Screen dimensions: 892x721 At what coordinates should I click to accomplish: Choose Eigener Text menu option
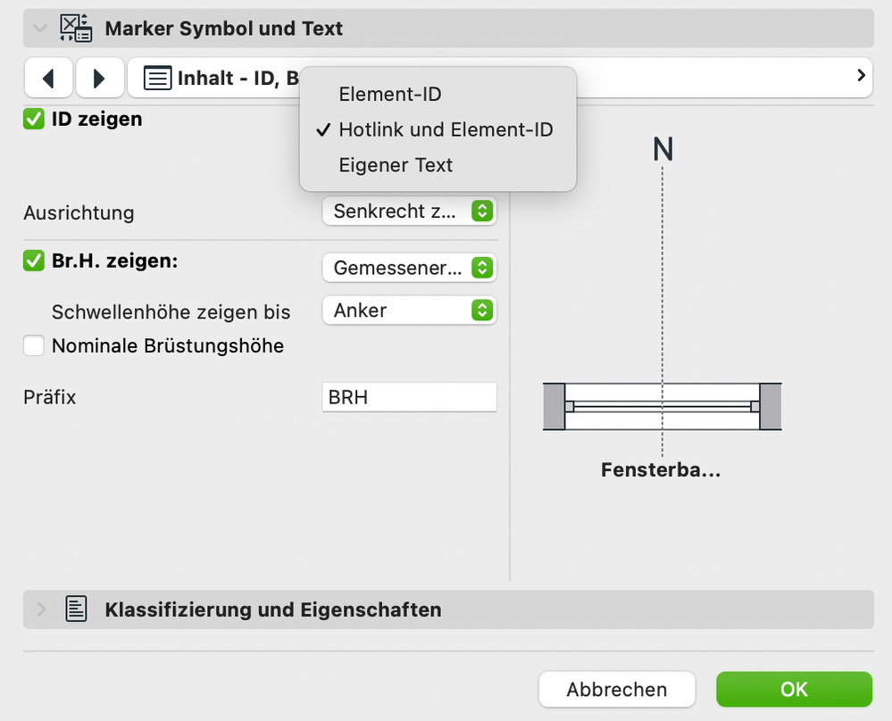click(x=396, y=165)
